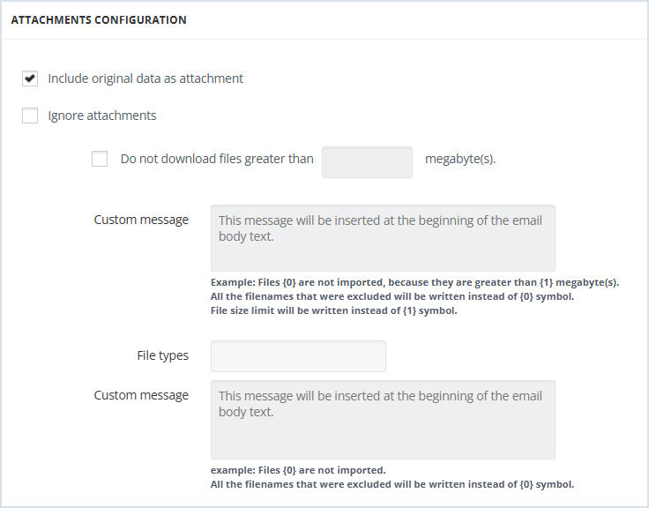Click the ATTACHMENTS CONFIGURATION section header
649x508 pixels.
pos(99,20)
